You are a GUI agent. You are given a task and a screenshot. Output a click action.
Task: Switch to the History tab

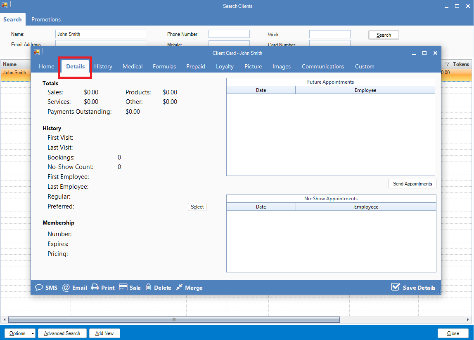(103, 66)
